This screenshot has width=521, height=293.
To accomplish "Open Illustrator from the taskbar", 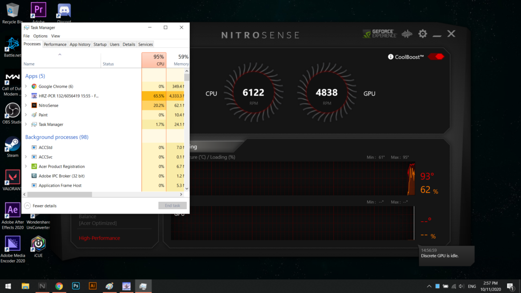I will tap(93, 286).
